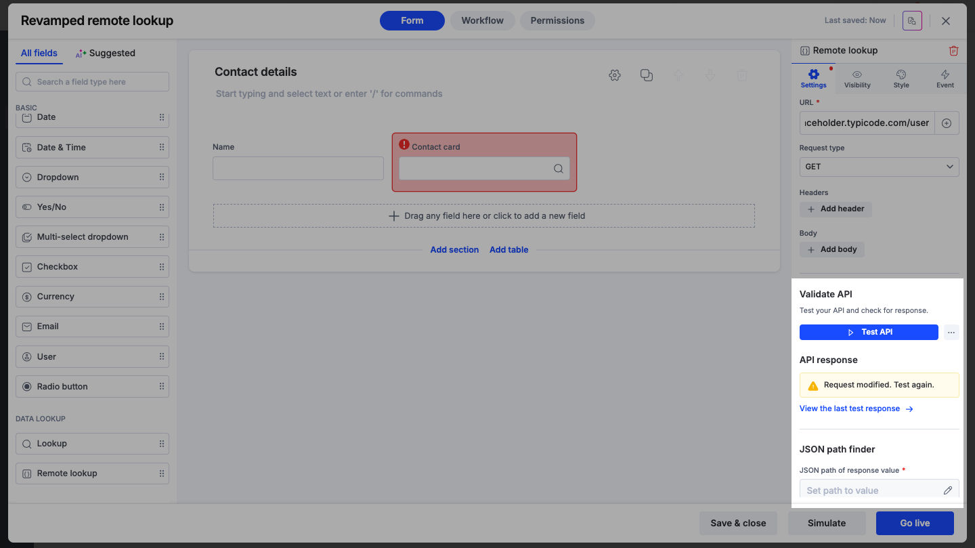Open section settings gear for Contact details
Viewport: 975px width, 548px height.
[615, 75]
